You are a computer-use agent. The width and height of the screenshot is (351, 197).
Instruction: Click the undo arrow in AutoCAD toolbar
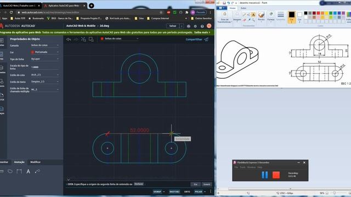tap(69, 39)
